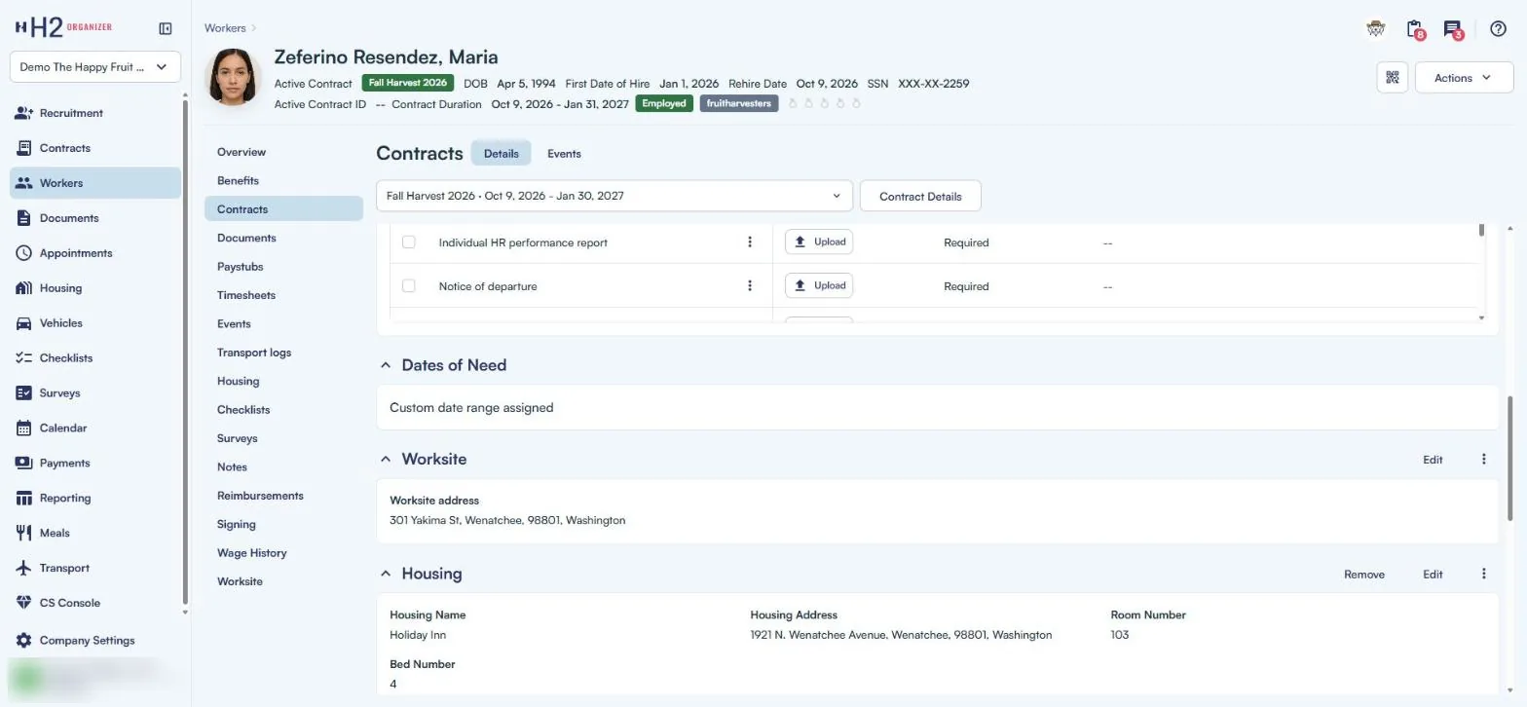Open Transport logs in worker menu

(254, 353)
